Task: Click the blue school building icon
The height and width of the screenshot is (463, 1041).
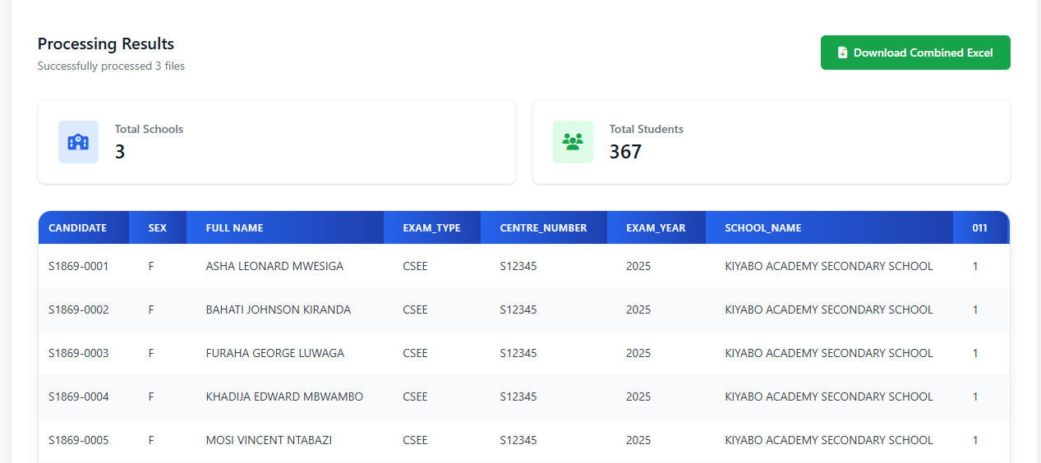Action: coord(78,142)
